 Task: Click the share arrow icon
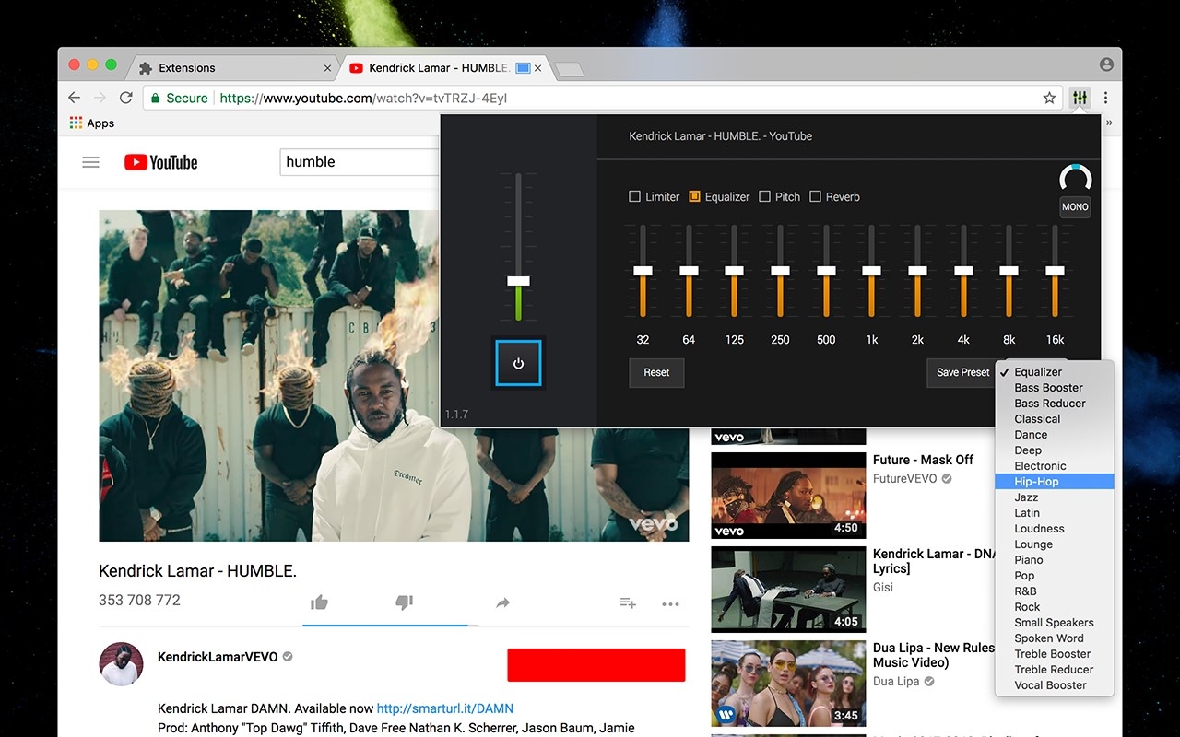pos(502,602)
